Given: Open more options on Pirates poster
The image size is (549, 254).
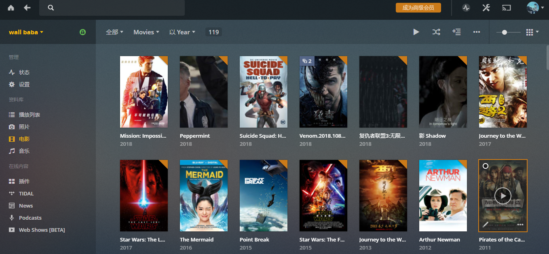Looking at the screenshot, I should tap(520, 225).
